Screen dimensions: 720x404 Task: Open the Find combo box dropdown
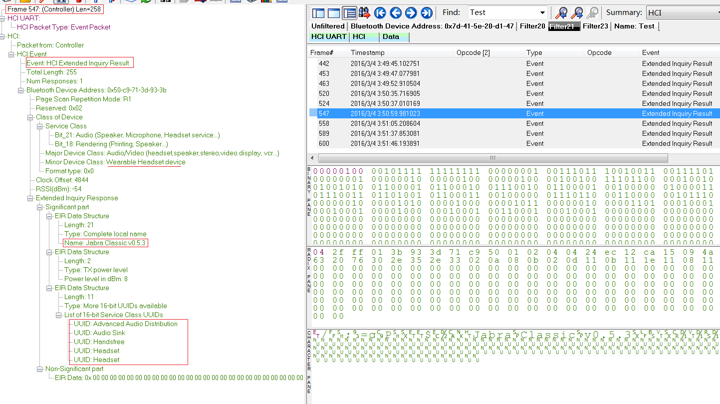(x=543, y=12)
